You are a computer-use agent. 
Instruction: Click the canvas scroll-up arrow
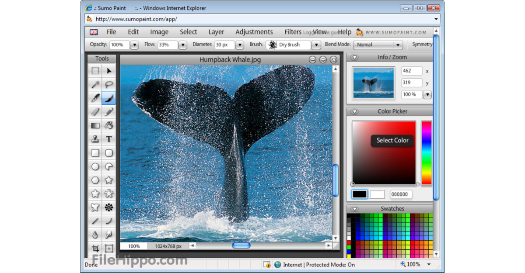pos(336,69)
